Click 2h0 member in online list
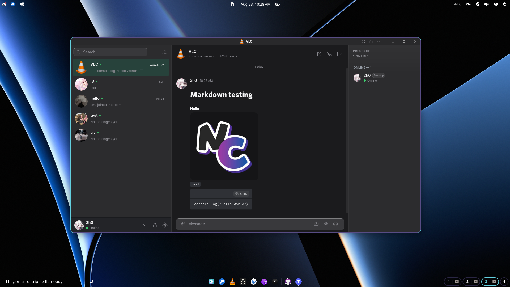The width and height of the screenshot is (510, 287). tap(384, 78)
